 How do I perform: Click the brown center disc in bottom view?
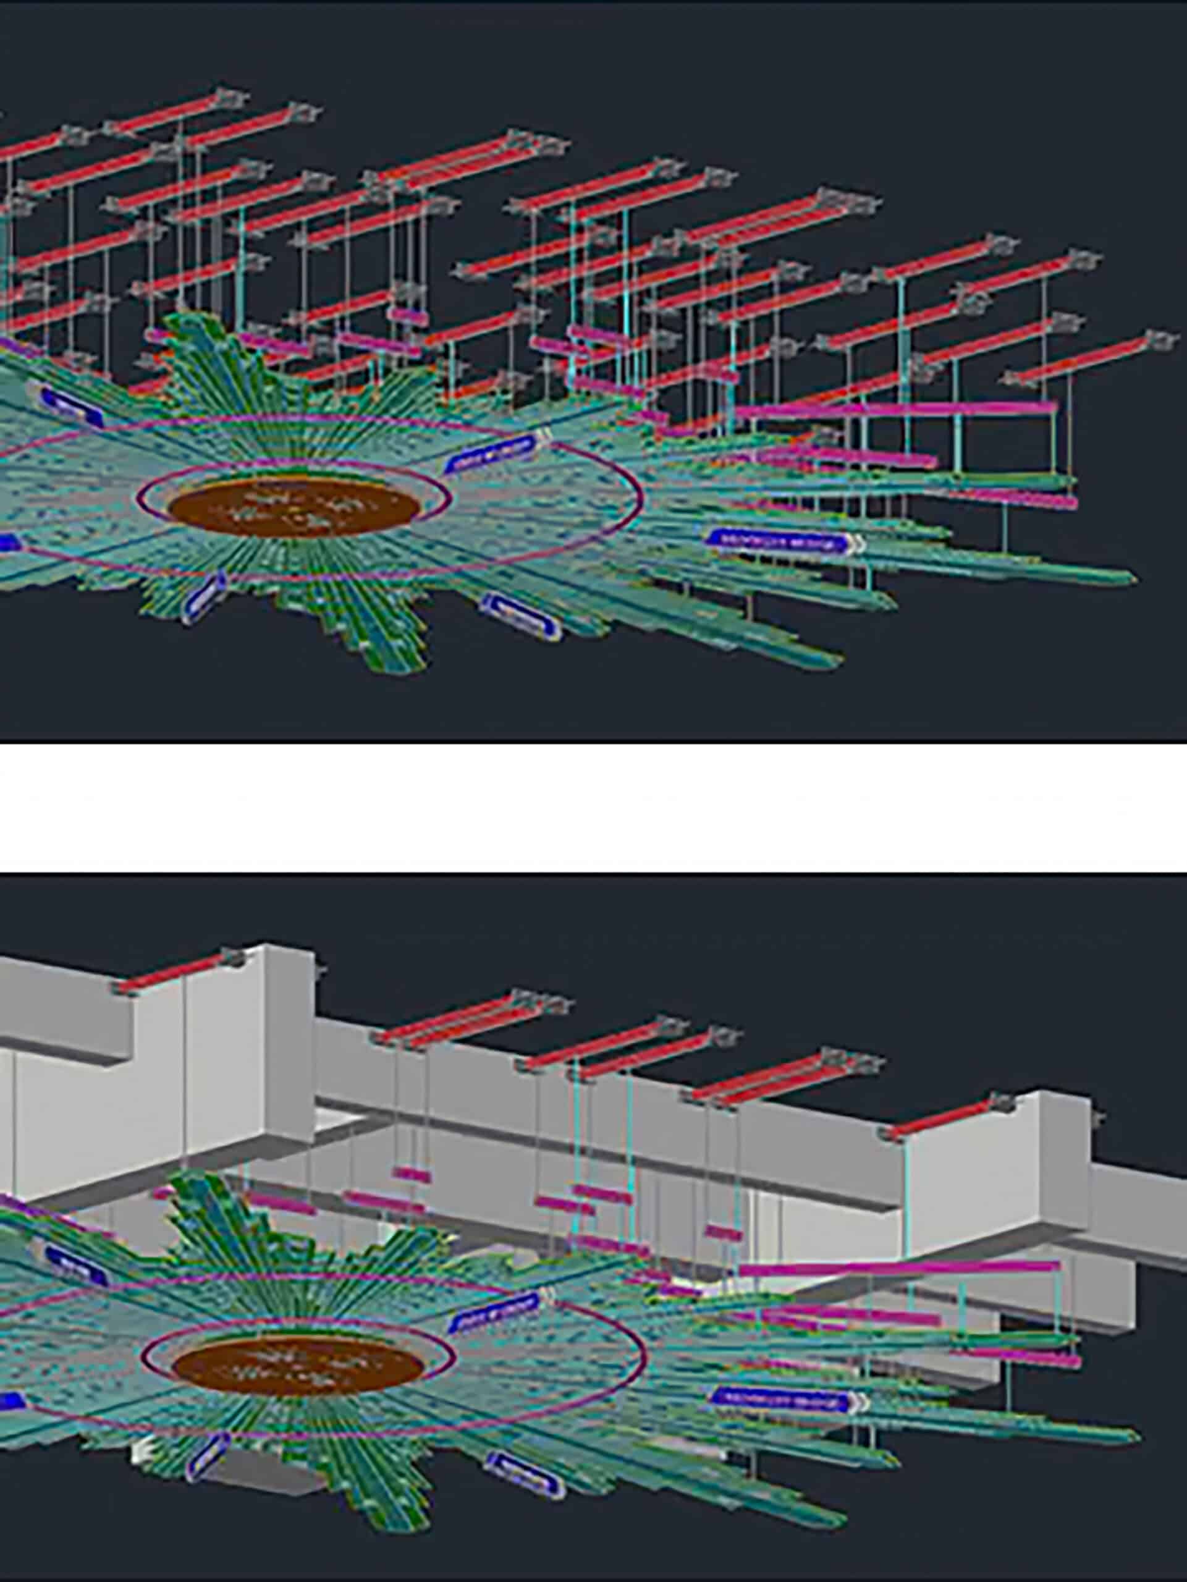[299, 1365]
